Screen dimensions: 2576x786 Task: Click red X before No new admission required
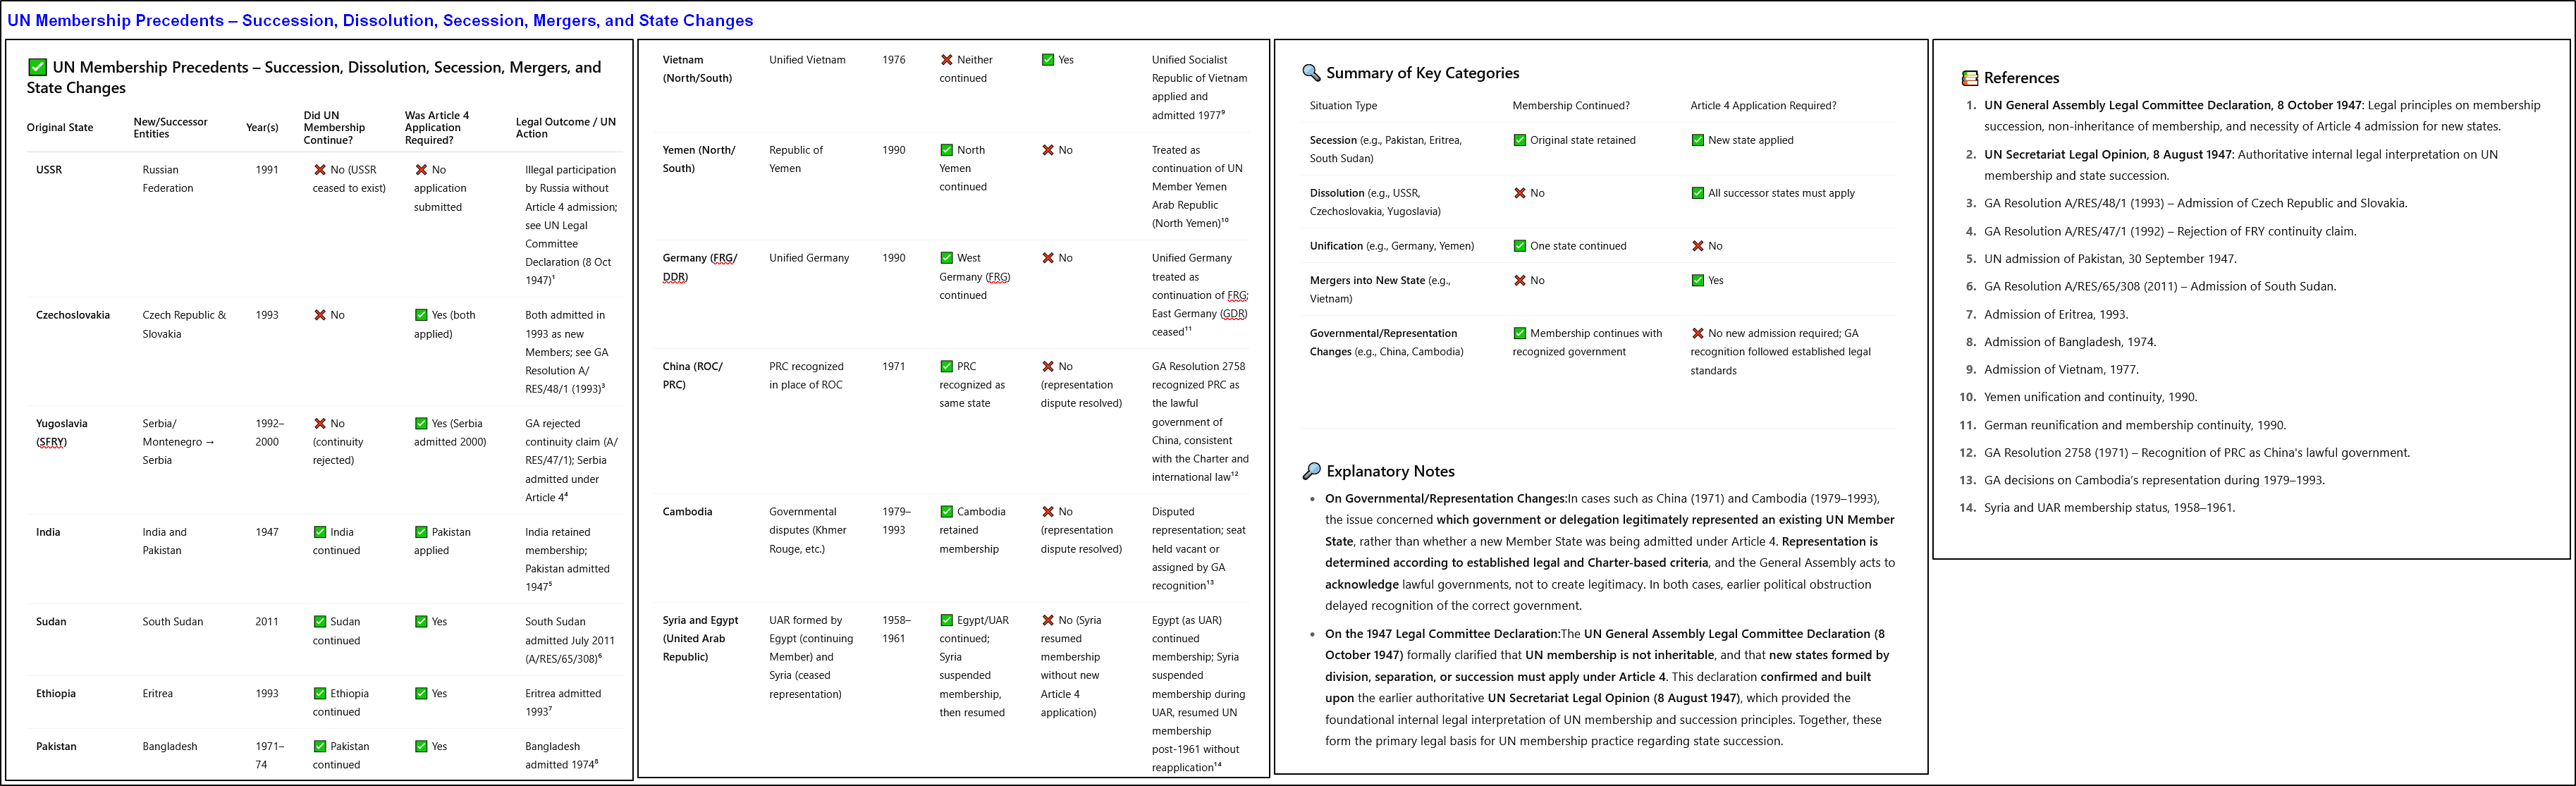1697,333
